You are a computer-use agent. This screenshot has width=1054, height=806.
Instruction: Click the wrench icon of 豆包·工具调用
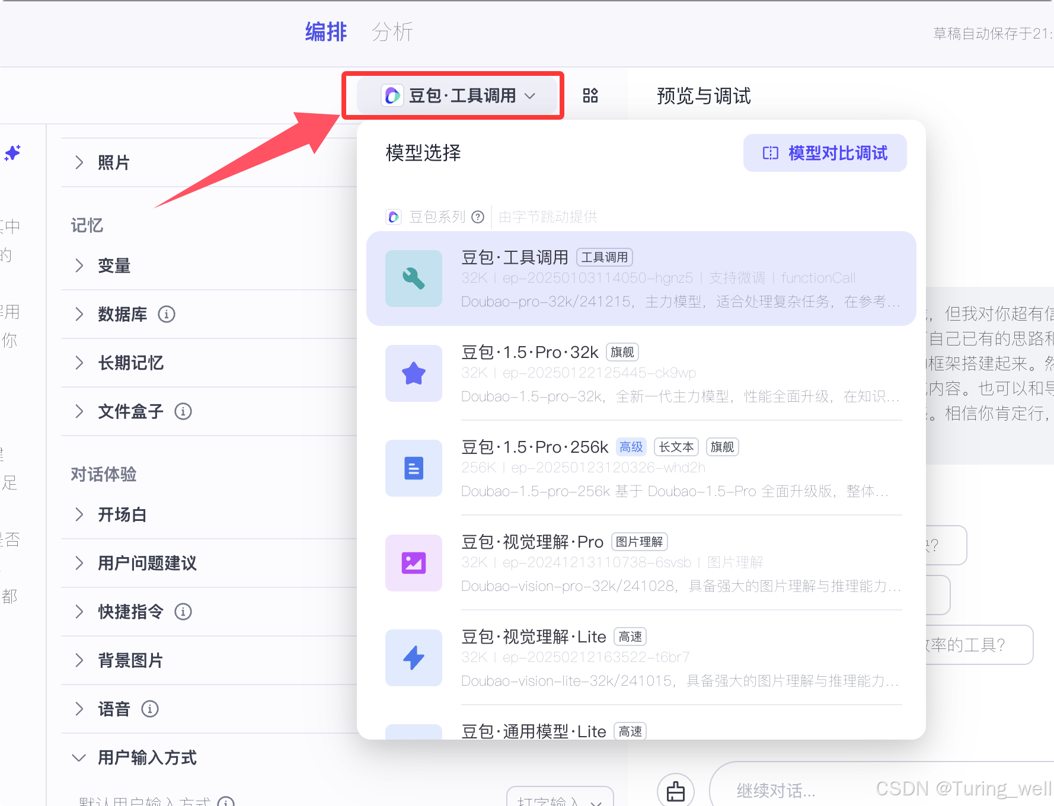click(414, 279)
